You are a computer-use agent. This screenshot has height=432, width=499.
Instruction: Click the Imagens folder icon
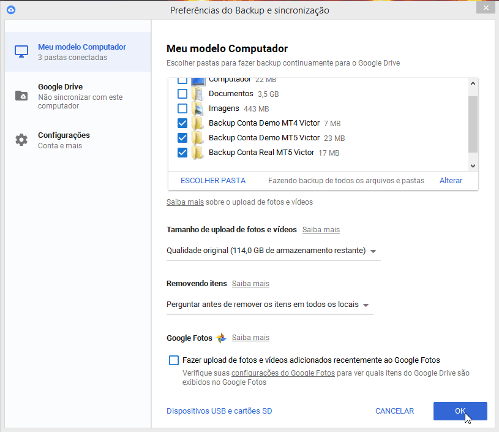(x=198, y=108)
